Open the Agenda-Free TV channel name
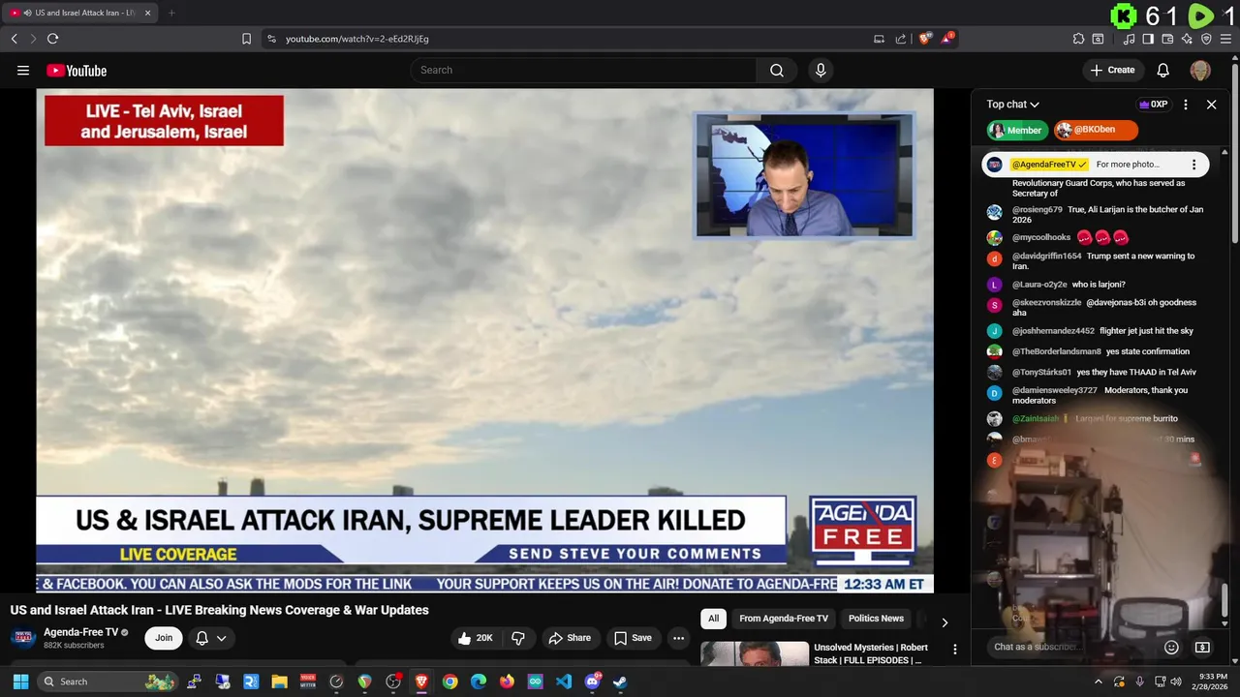The height and width of the screenshot is (697, 1240). [x=80, y=632]
